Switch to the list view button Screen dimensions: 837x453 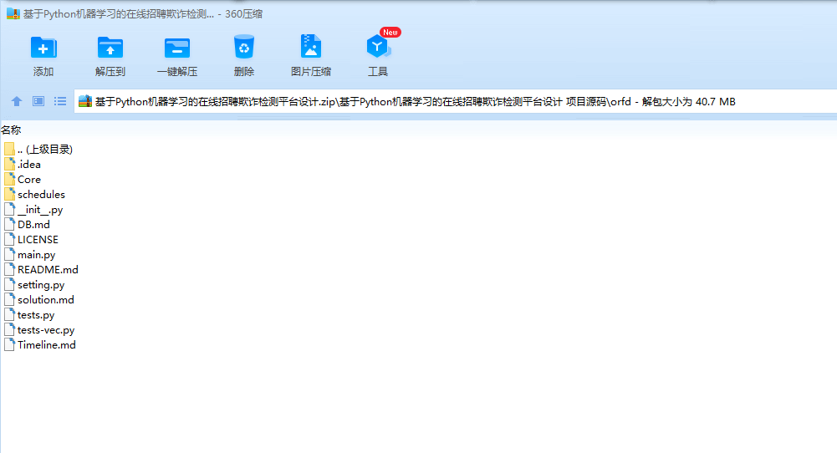60,101
